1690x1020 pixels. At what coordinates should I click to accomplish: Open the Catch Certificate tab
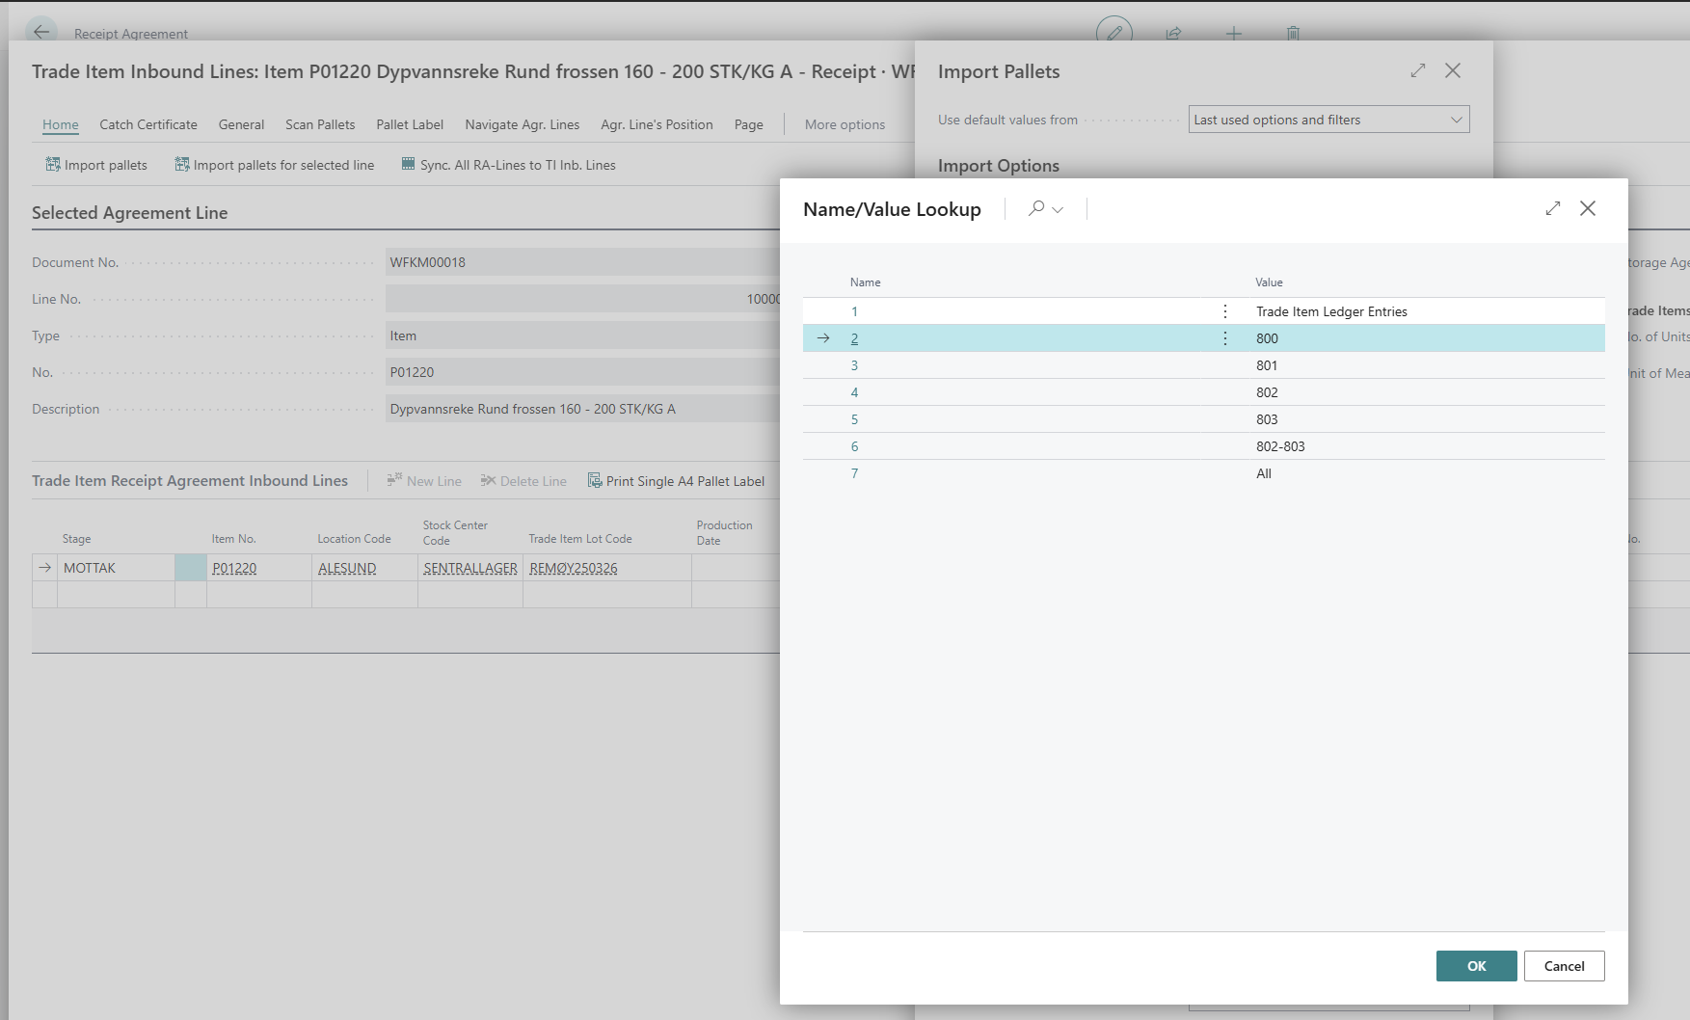point(148,124)
